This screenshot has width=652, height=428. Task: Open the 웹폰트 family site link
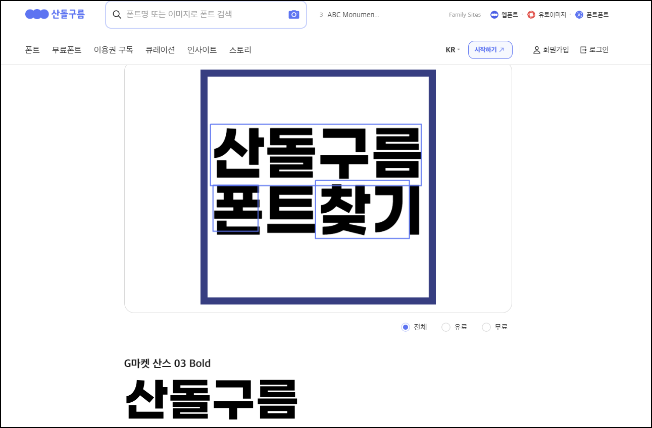point(510,15)
